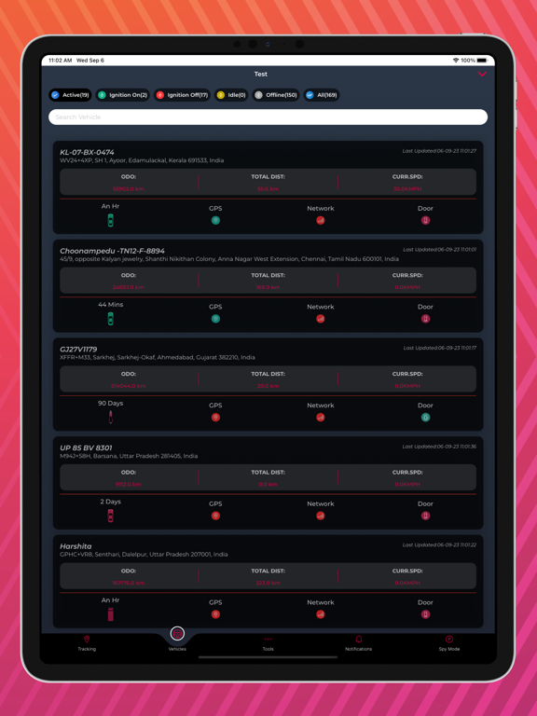Viewport: 537px width, 716px height.
Task: Open the Spy Mode tab
Action: coord(448,643)
